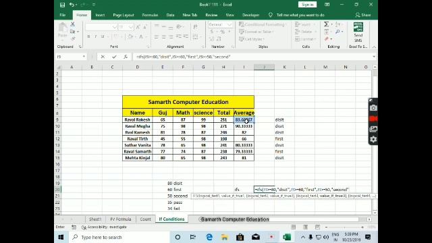Click the Copy icon in Clipboard group
This screenshot has width=432, height=243.
(x=73, y=32)
